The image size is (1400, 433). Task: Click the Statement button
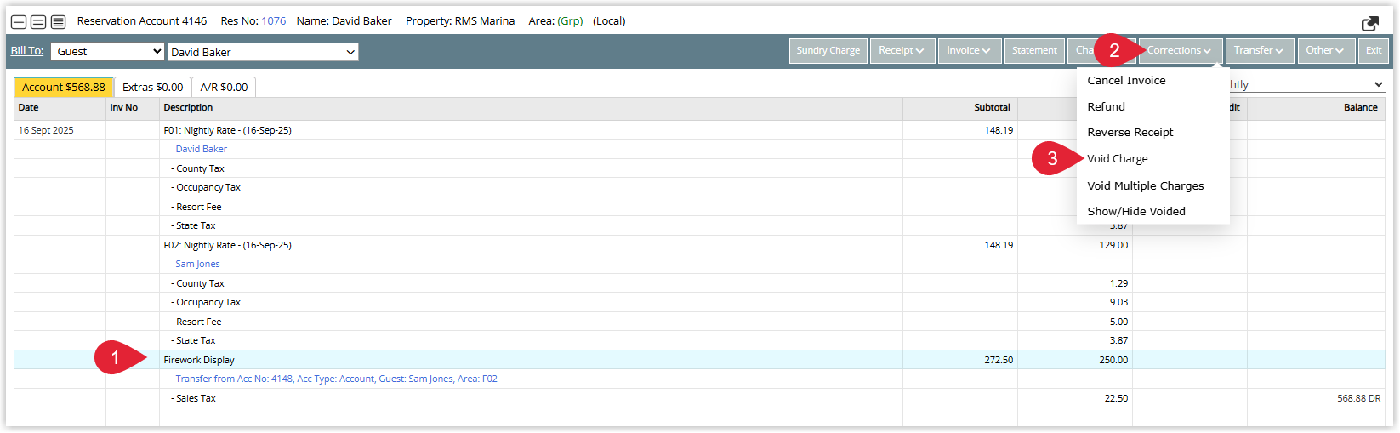(x=1034, y=50)
